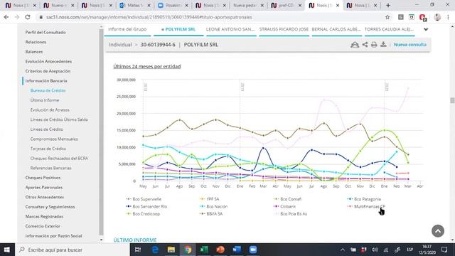Toggle Bco Credicoop series in legend
The height and width of the screenshot is (256, 455).
click(143, 214)
